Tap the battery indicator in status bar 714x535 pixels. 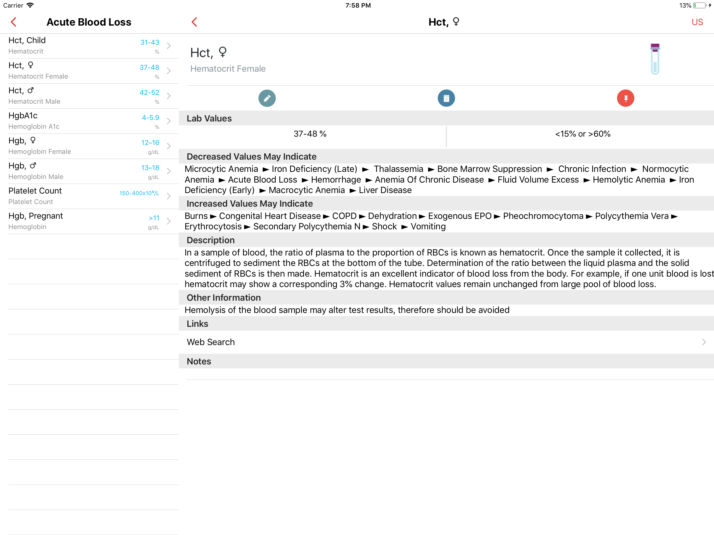tap(699, 5)
